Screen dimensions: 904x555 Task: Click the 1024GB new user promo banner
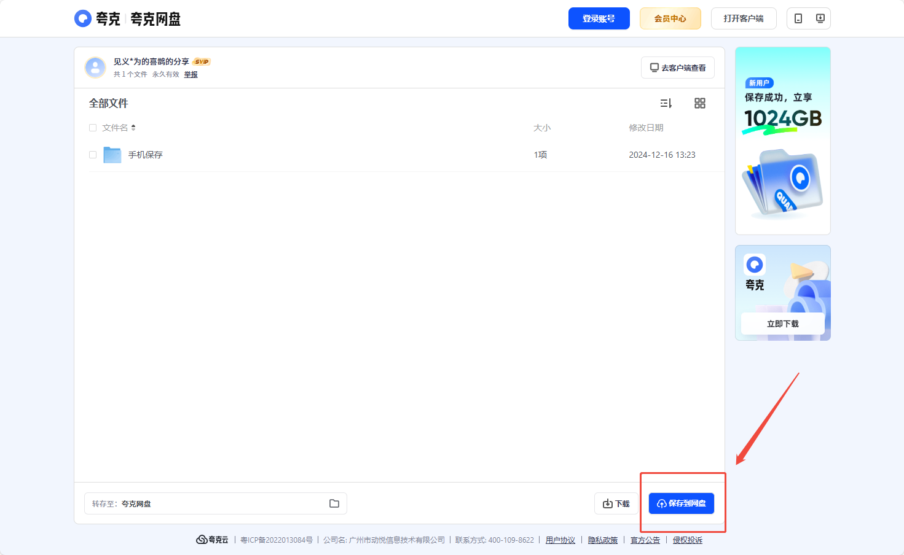(x=783, y=141)
